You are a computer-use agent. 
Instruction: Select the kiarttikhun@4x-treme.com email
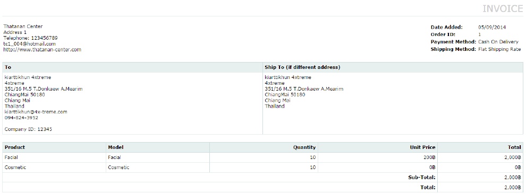point(36,112)
